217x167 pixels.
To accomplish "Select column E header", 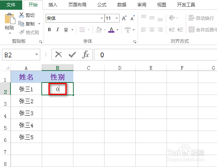I will click(151, 68).
